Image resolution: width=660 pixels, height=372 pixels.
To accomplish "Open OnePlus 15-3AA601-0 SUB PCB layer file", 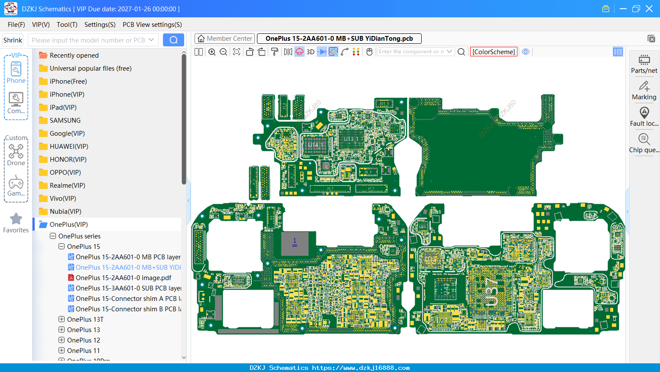I will tap(124, 288).
